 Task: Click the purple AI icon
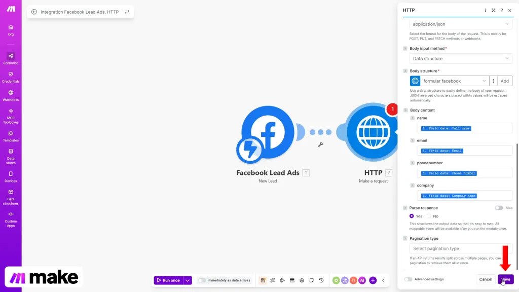pos(362,280)
